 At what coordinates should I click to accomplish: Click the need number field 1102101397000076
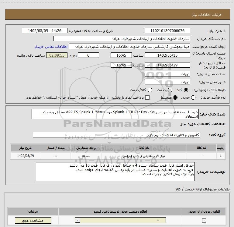(167, 31)
